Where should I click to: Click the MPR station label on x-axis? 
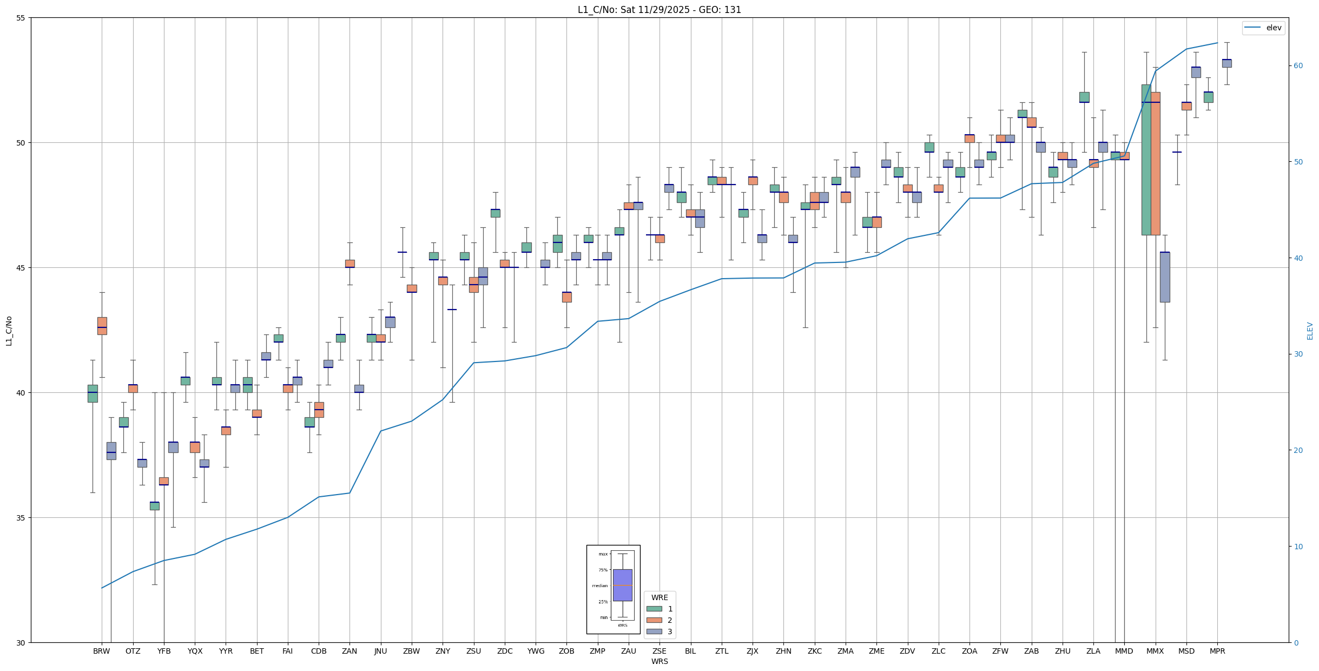click(x=1217, y=651)
